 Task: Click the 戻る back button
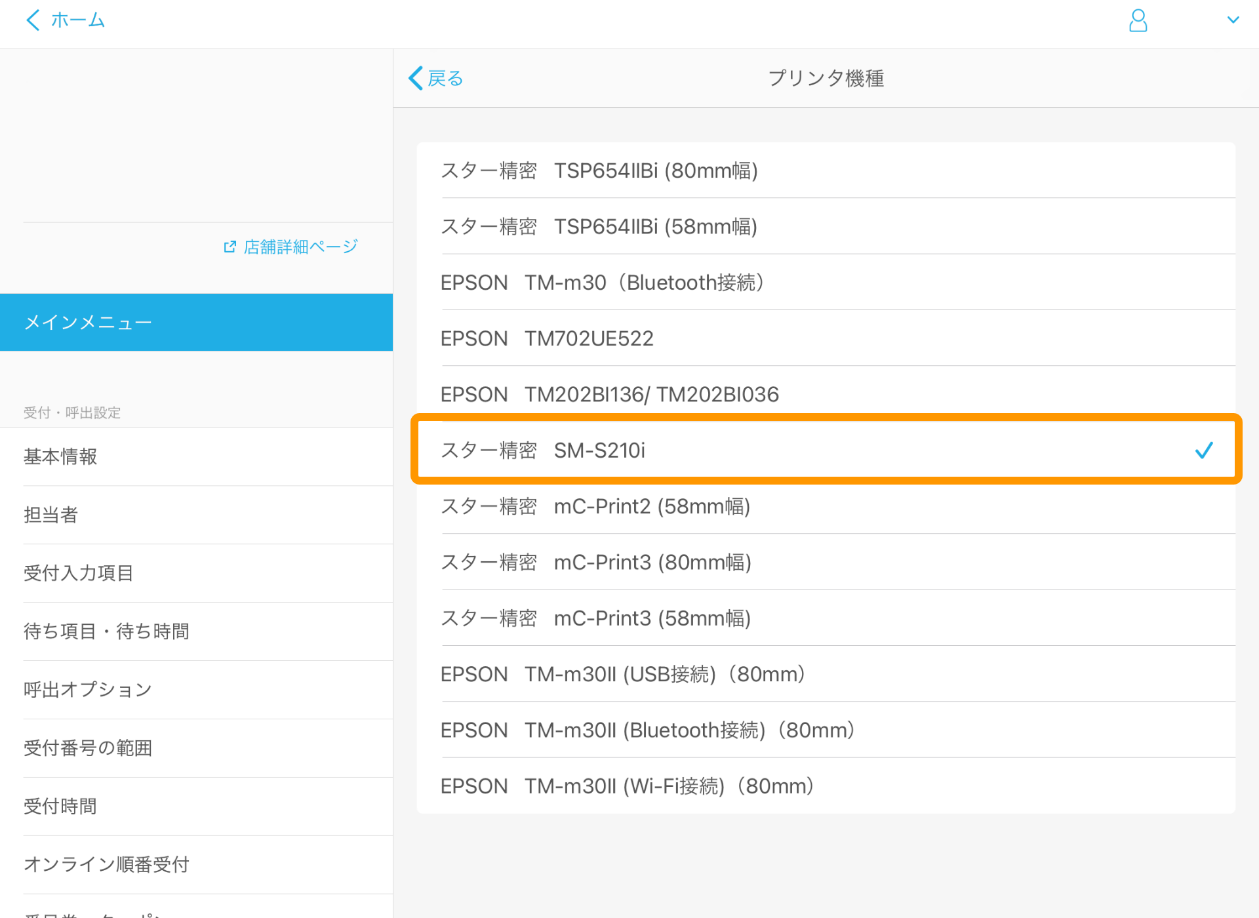(436, 78)
